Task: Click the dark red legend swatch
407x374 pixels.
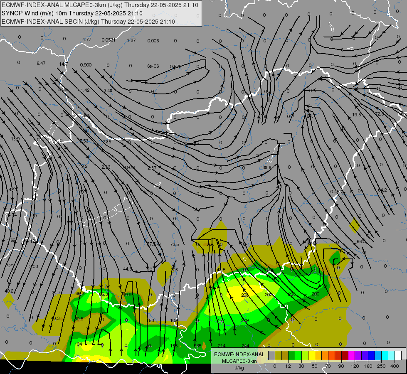Action: 345,355
